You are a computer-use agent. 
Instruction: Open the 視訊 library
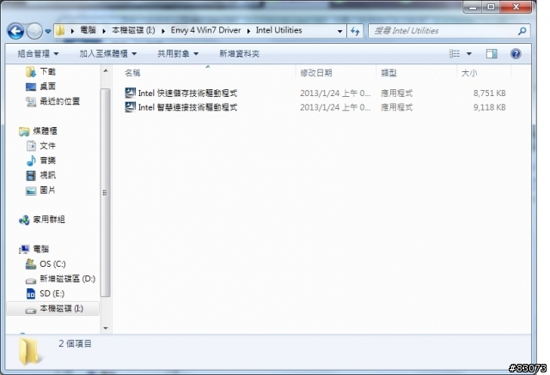[x=47, y=175]
